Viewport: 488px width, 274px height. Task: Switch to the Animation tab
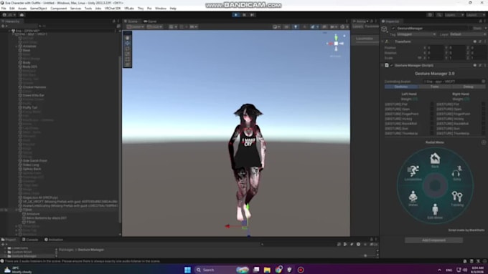[x=54, y=240]
